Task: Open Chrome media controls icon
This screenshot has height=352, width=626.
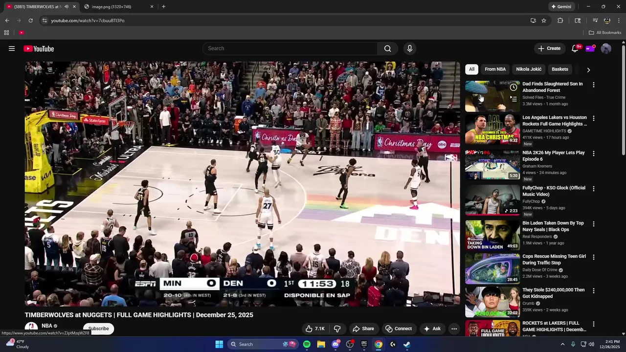Action: click(x=595, y=21)
